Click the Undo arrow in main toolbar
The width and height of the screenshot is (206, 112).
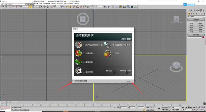[x=3, y=7]
